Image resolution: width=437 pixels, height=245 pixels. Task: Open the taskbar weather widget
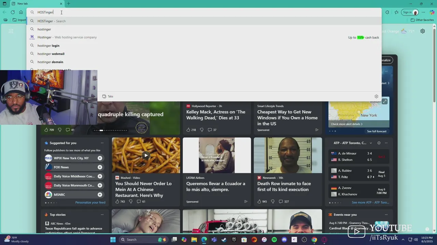tap(16, 240)
